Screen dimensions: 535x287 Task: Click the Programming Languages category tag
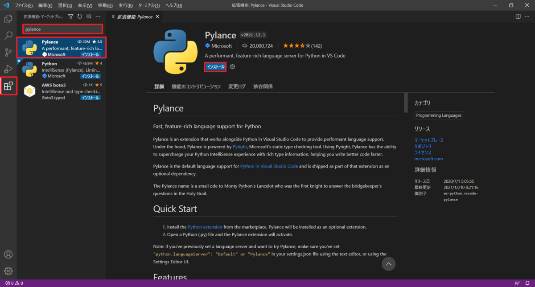(439, 115)
